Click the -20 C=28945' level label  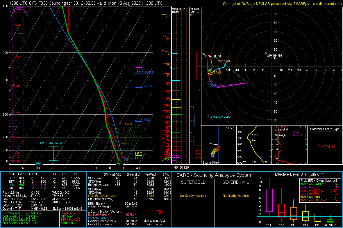145,86
